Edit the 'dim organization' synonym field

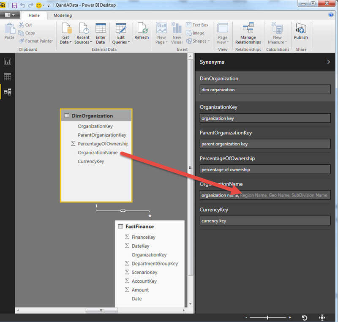click(265, 90)
